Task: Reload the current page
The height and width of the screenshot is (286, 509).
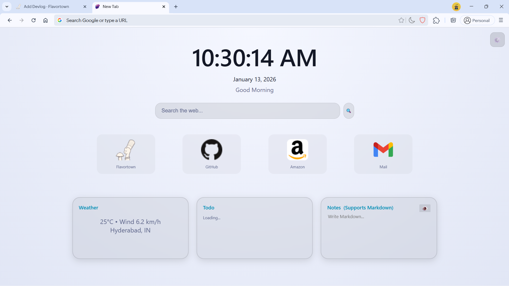Action: (x=33, y=20)
